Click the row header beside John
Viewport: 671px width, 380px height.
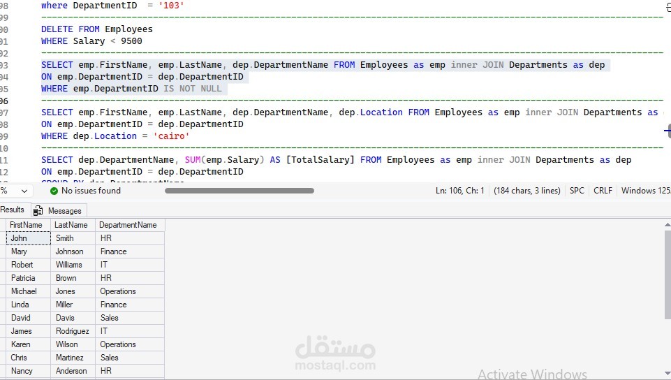click(3, 238)
